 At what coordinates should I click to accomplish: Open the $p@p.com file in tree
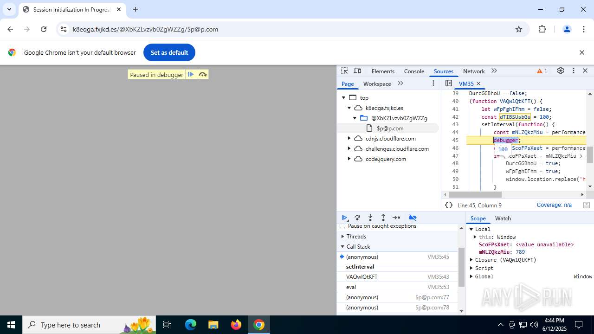click(x=390, y=128)
